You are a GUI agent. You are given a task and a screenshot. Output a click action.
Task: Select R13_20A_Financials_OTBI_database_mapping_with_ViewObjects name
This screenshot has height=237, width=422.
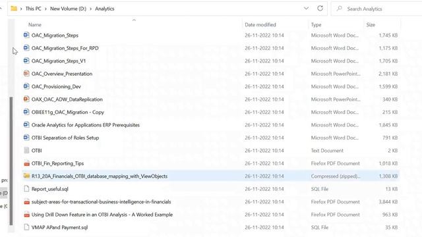(x=100, y=176)
